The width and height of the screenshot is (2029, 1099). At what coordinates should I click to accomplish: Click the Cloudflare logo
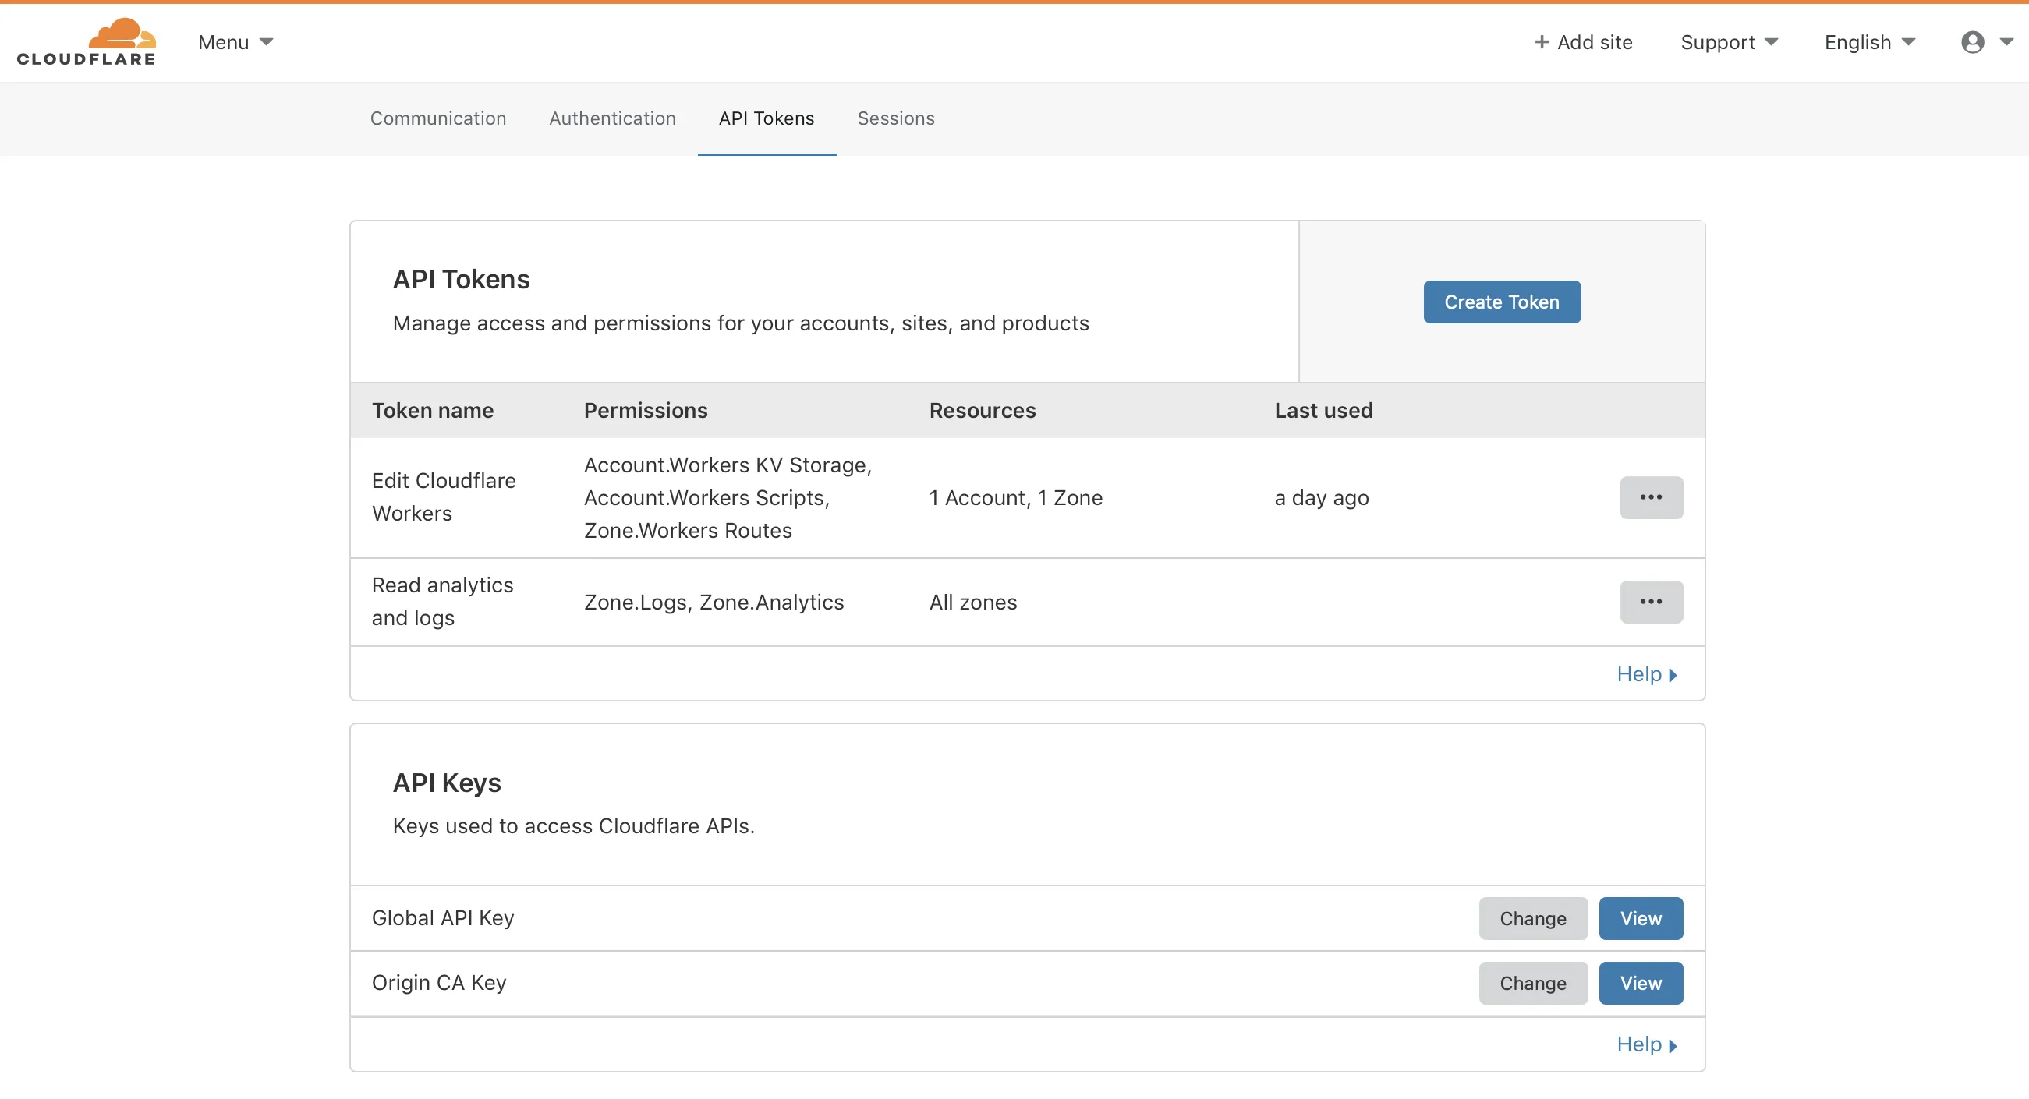pos(87,41)
